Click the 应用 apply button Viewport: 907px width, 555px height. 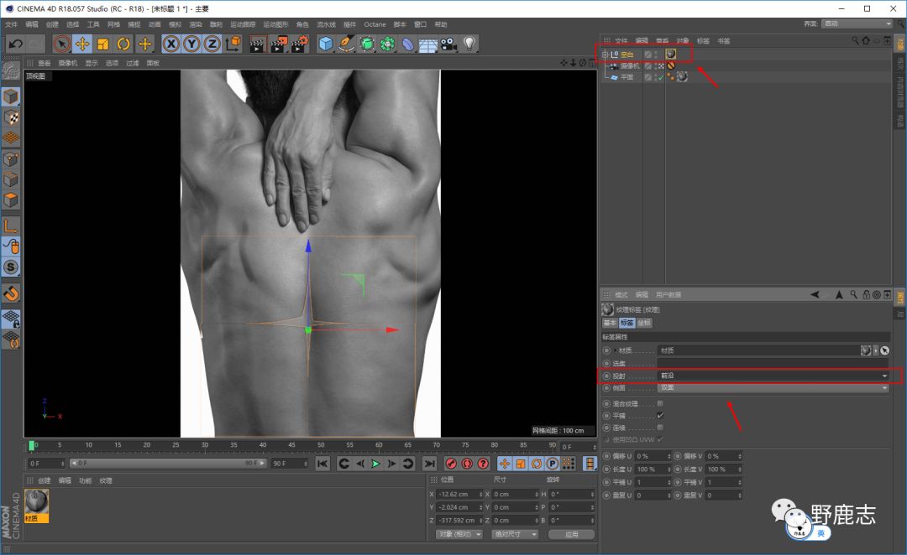[x=571, y=534]
